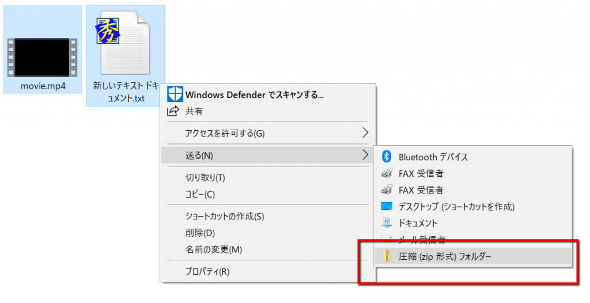Click the movie.mp4 file name label
590x303 pixels.
pos(43,86)
